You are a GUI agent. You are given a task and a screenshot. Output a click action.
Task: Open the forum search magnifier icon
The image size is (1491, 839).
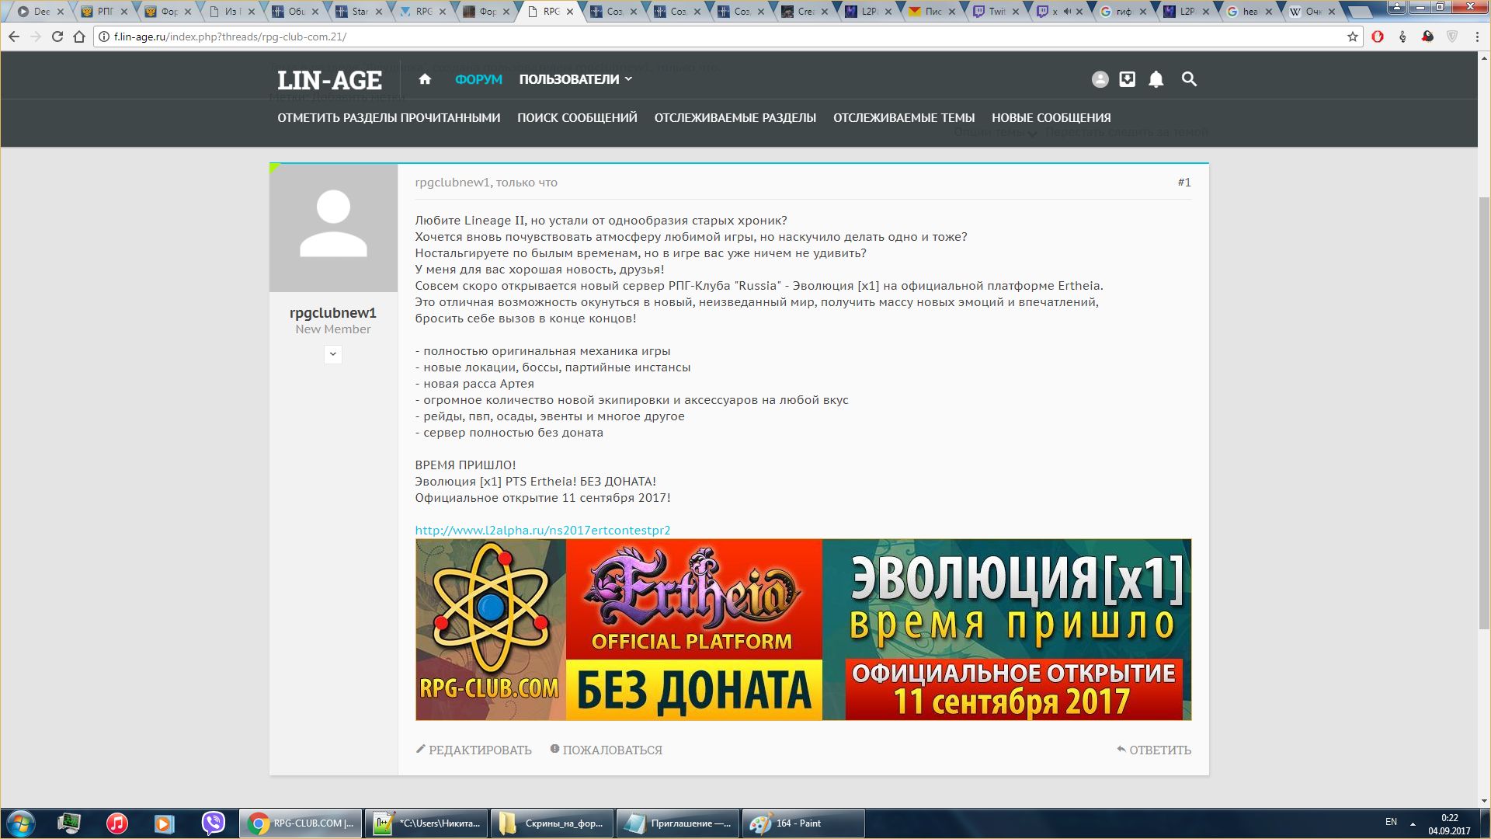[x=1189, y=79]
